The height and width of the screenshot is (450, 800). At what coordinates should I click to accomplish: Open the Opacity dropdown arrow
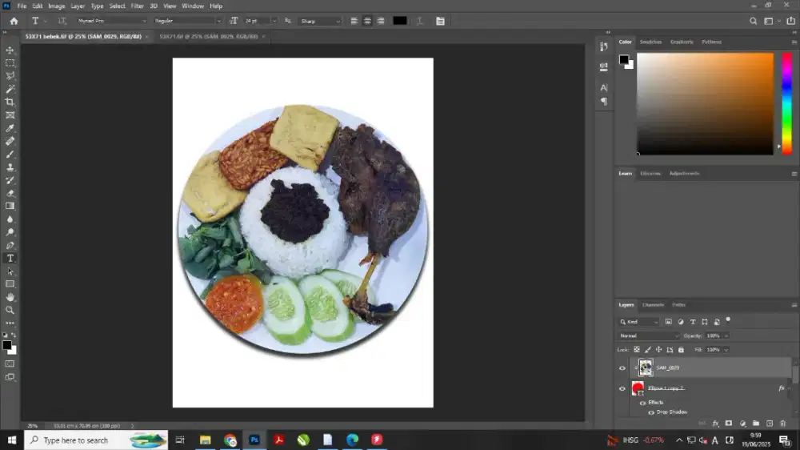pyautogui.click(x=726, y=335)
